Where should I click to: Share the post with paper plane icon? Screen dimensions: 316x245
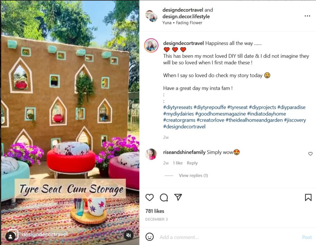[178, 197]
